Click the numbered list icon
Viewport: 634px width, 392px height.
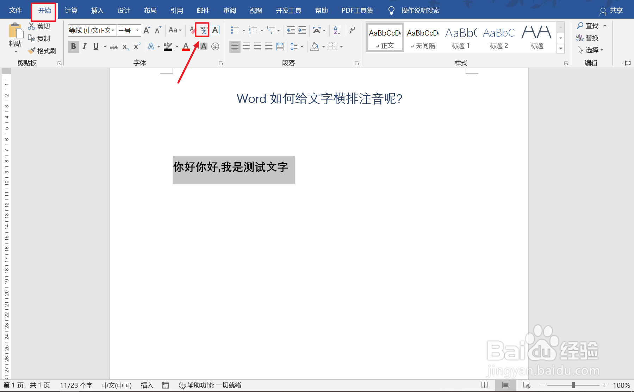coord(253,30)
